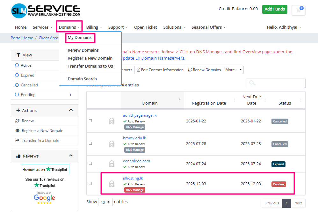This screenshot has width=318, height=220.
Task: Choose My Domains from Domains menu
Action: (x=80, y=38)
